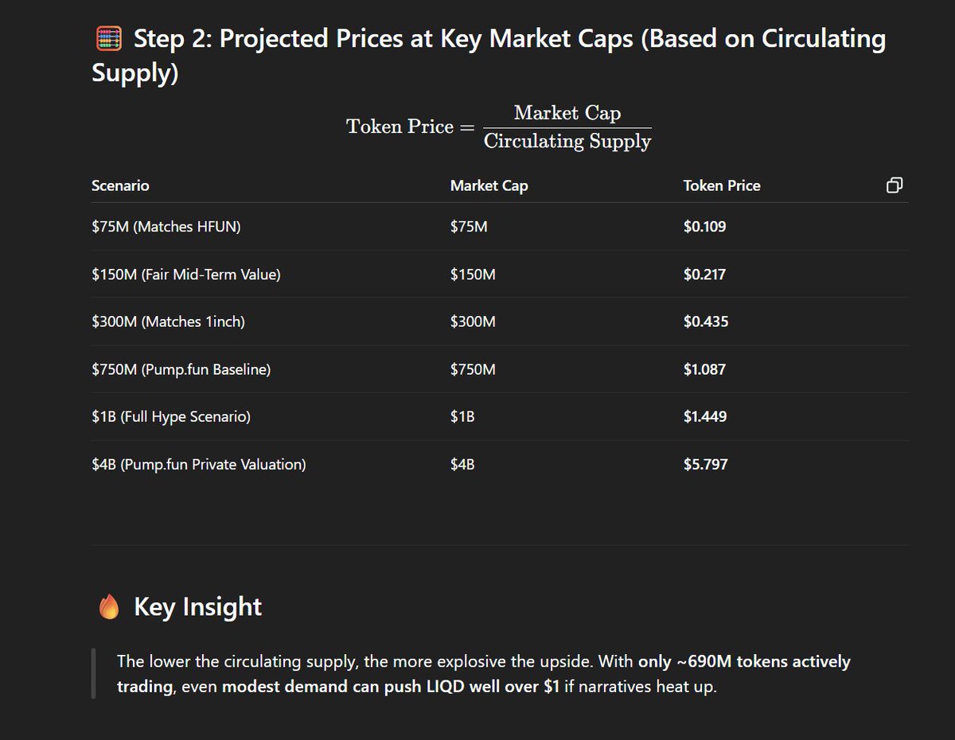Select the Scenario column header
Viewport: 955px width, 740px height.
120,185
